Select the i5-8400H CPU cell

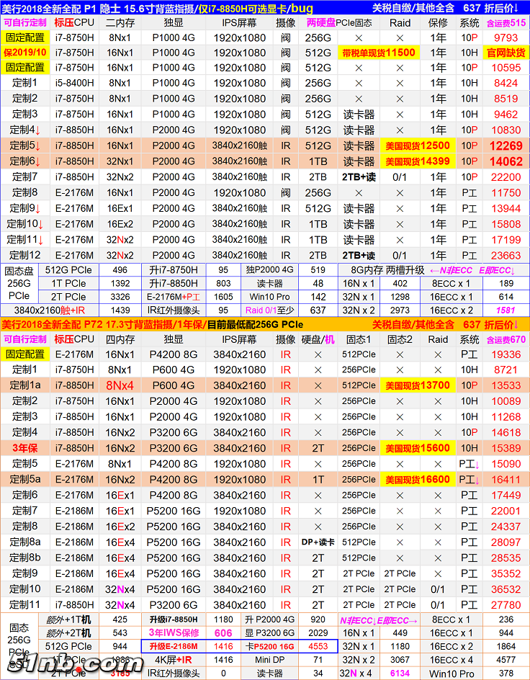75,84
